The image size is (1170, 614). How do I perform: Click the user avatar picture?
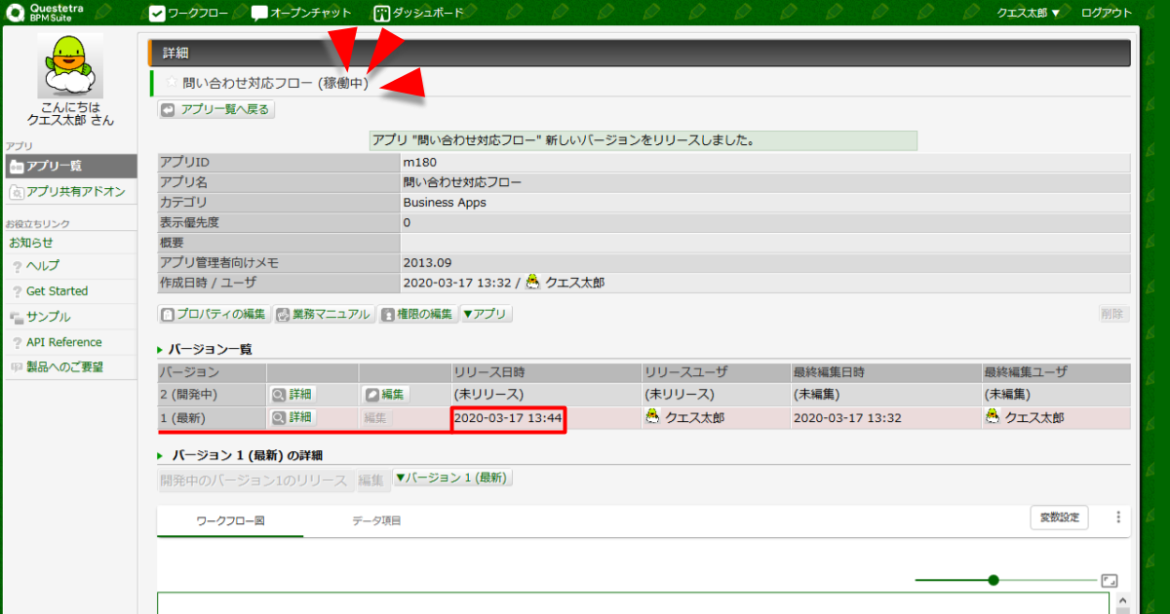pyautogui.click(x=70, y=66)
